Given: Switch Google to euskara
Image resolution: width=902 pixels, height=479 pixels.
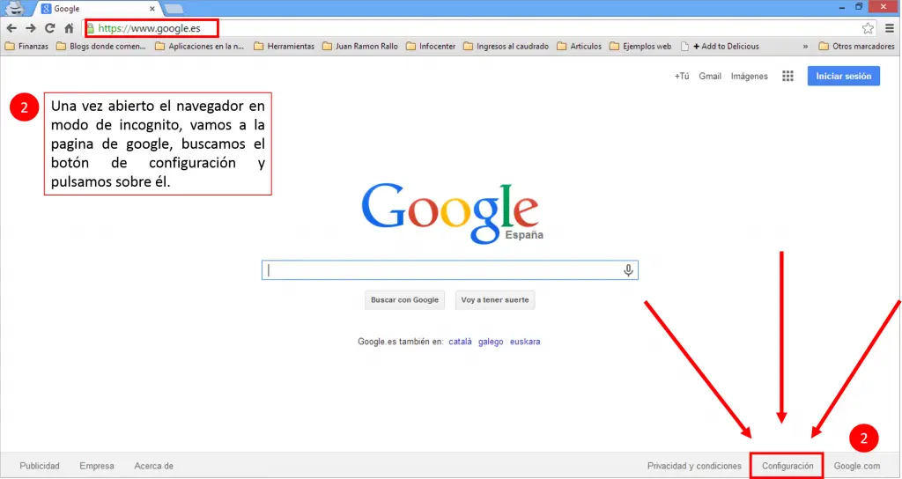Looking at the screenshot, I should coord(525,342).
